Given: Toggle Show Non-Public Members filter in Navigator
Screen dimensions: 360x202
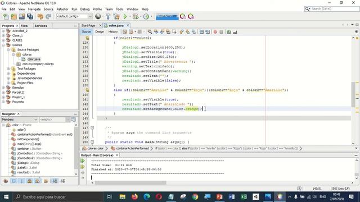Looking at the screenshot, I should coord(30,181).
